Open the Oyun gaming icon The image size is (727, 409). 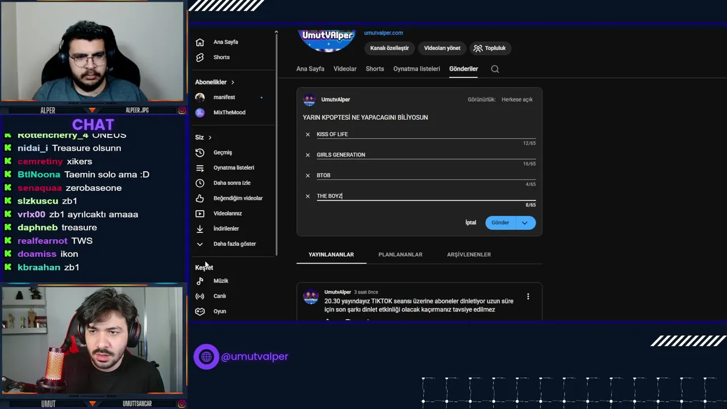(x=200, y=311)
